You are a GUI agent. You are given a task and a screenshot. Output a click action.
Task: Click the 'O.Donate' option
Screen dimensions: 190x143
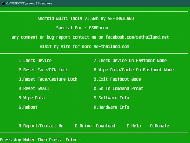(159, 126)
